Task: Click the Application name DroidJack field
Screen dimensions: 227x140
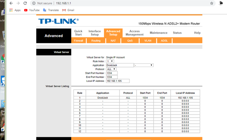Action: click(x=120, y=65)
